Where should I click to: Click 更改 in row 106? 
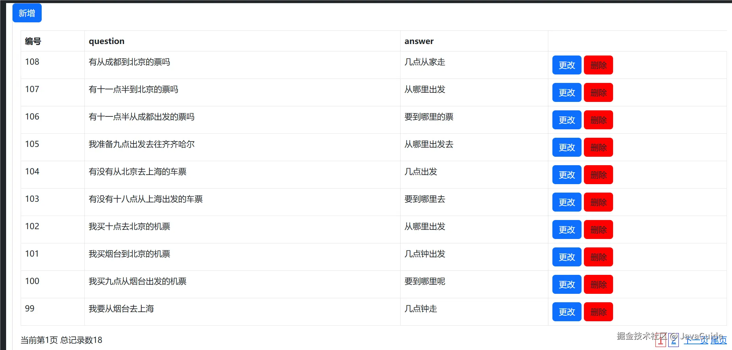click(567, 120)
